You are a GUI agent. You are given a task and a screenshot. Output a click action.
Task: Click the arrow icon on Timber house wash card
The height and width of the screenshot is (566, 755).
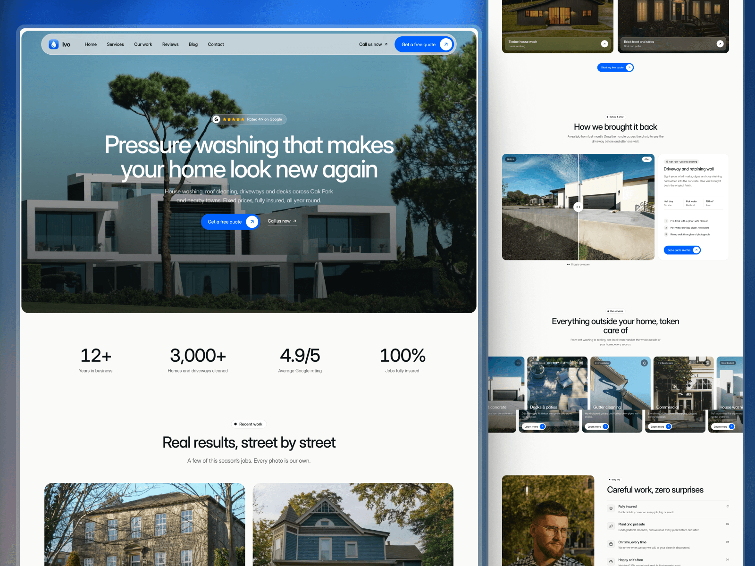point(604,44)
